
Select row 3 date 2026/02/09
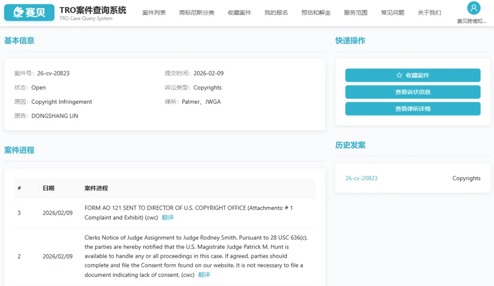[58, 213]
